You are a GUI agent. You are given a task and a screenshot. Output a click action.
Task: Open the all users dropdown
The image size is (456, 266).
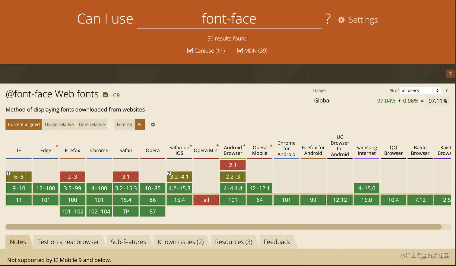420,90
